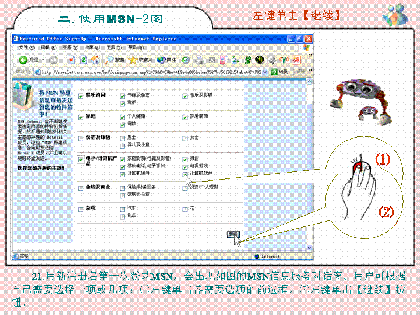The width and height of the screenshot is (420, 315).
Task: Uncheck the 旅游 checkbox
Action: pyautogui.click(x=123, y=103)
